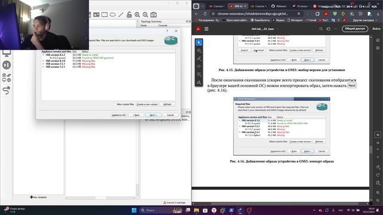Click the taskbar search box
Screen dimensions: 383x215
pos(161,210)
